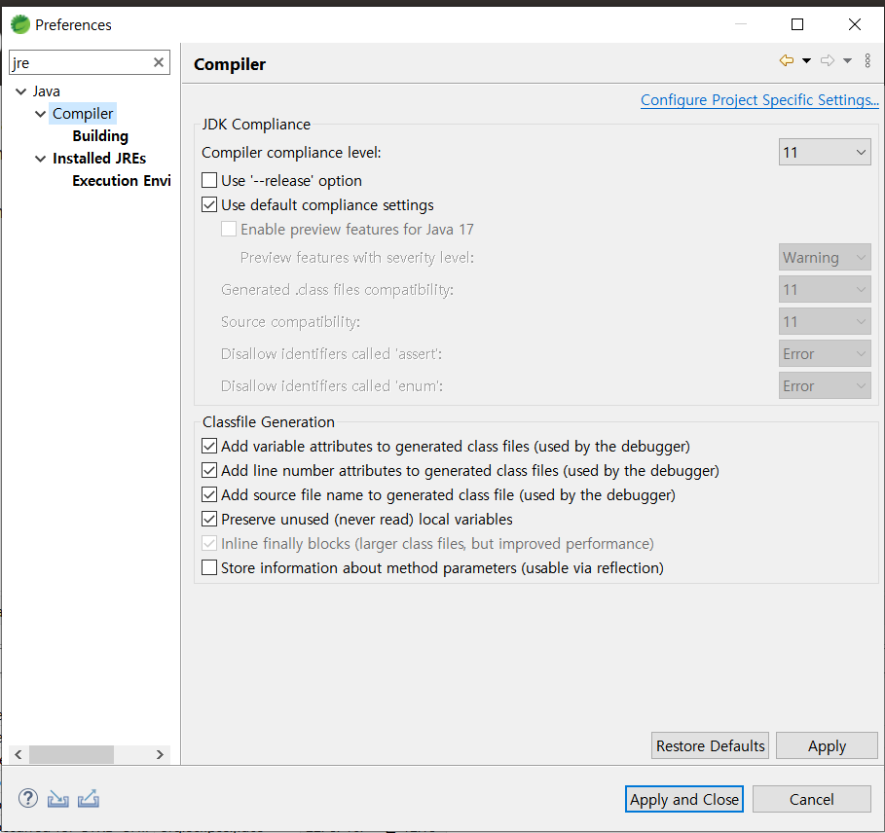Click the preferences filter text field
The width and height of the screenshot is (885, 833).
click(x=80, y=62)
